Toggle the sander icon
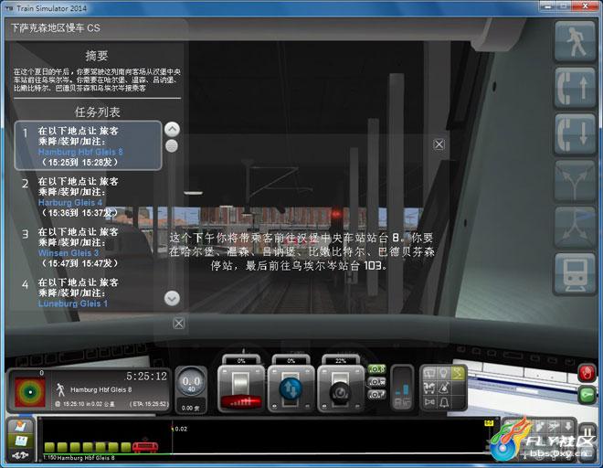 pos(443,388)
